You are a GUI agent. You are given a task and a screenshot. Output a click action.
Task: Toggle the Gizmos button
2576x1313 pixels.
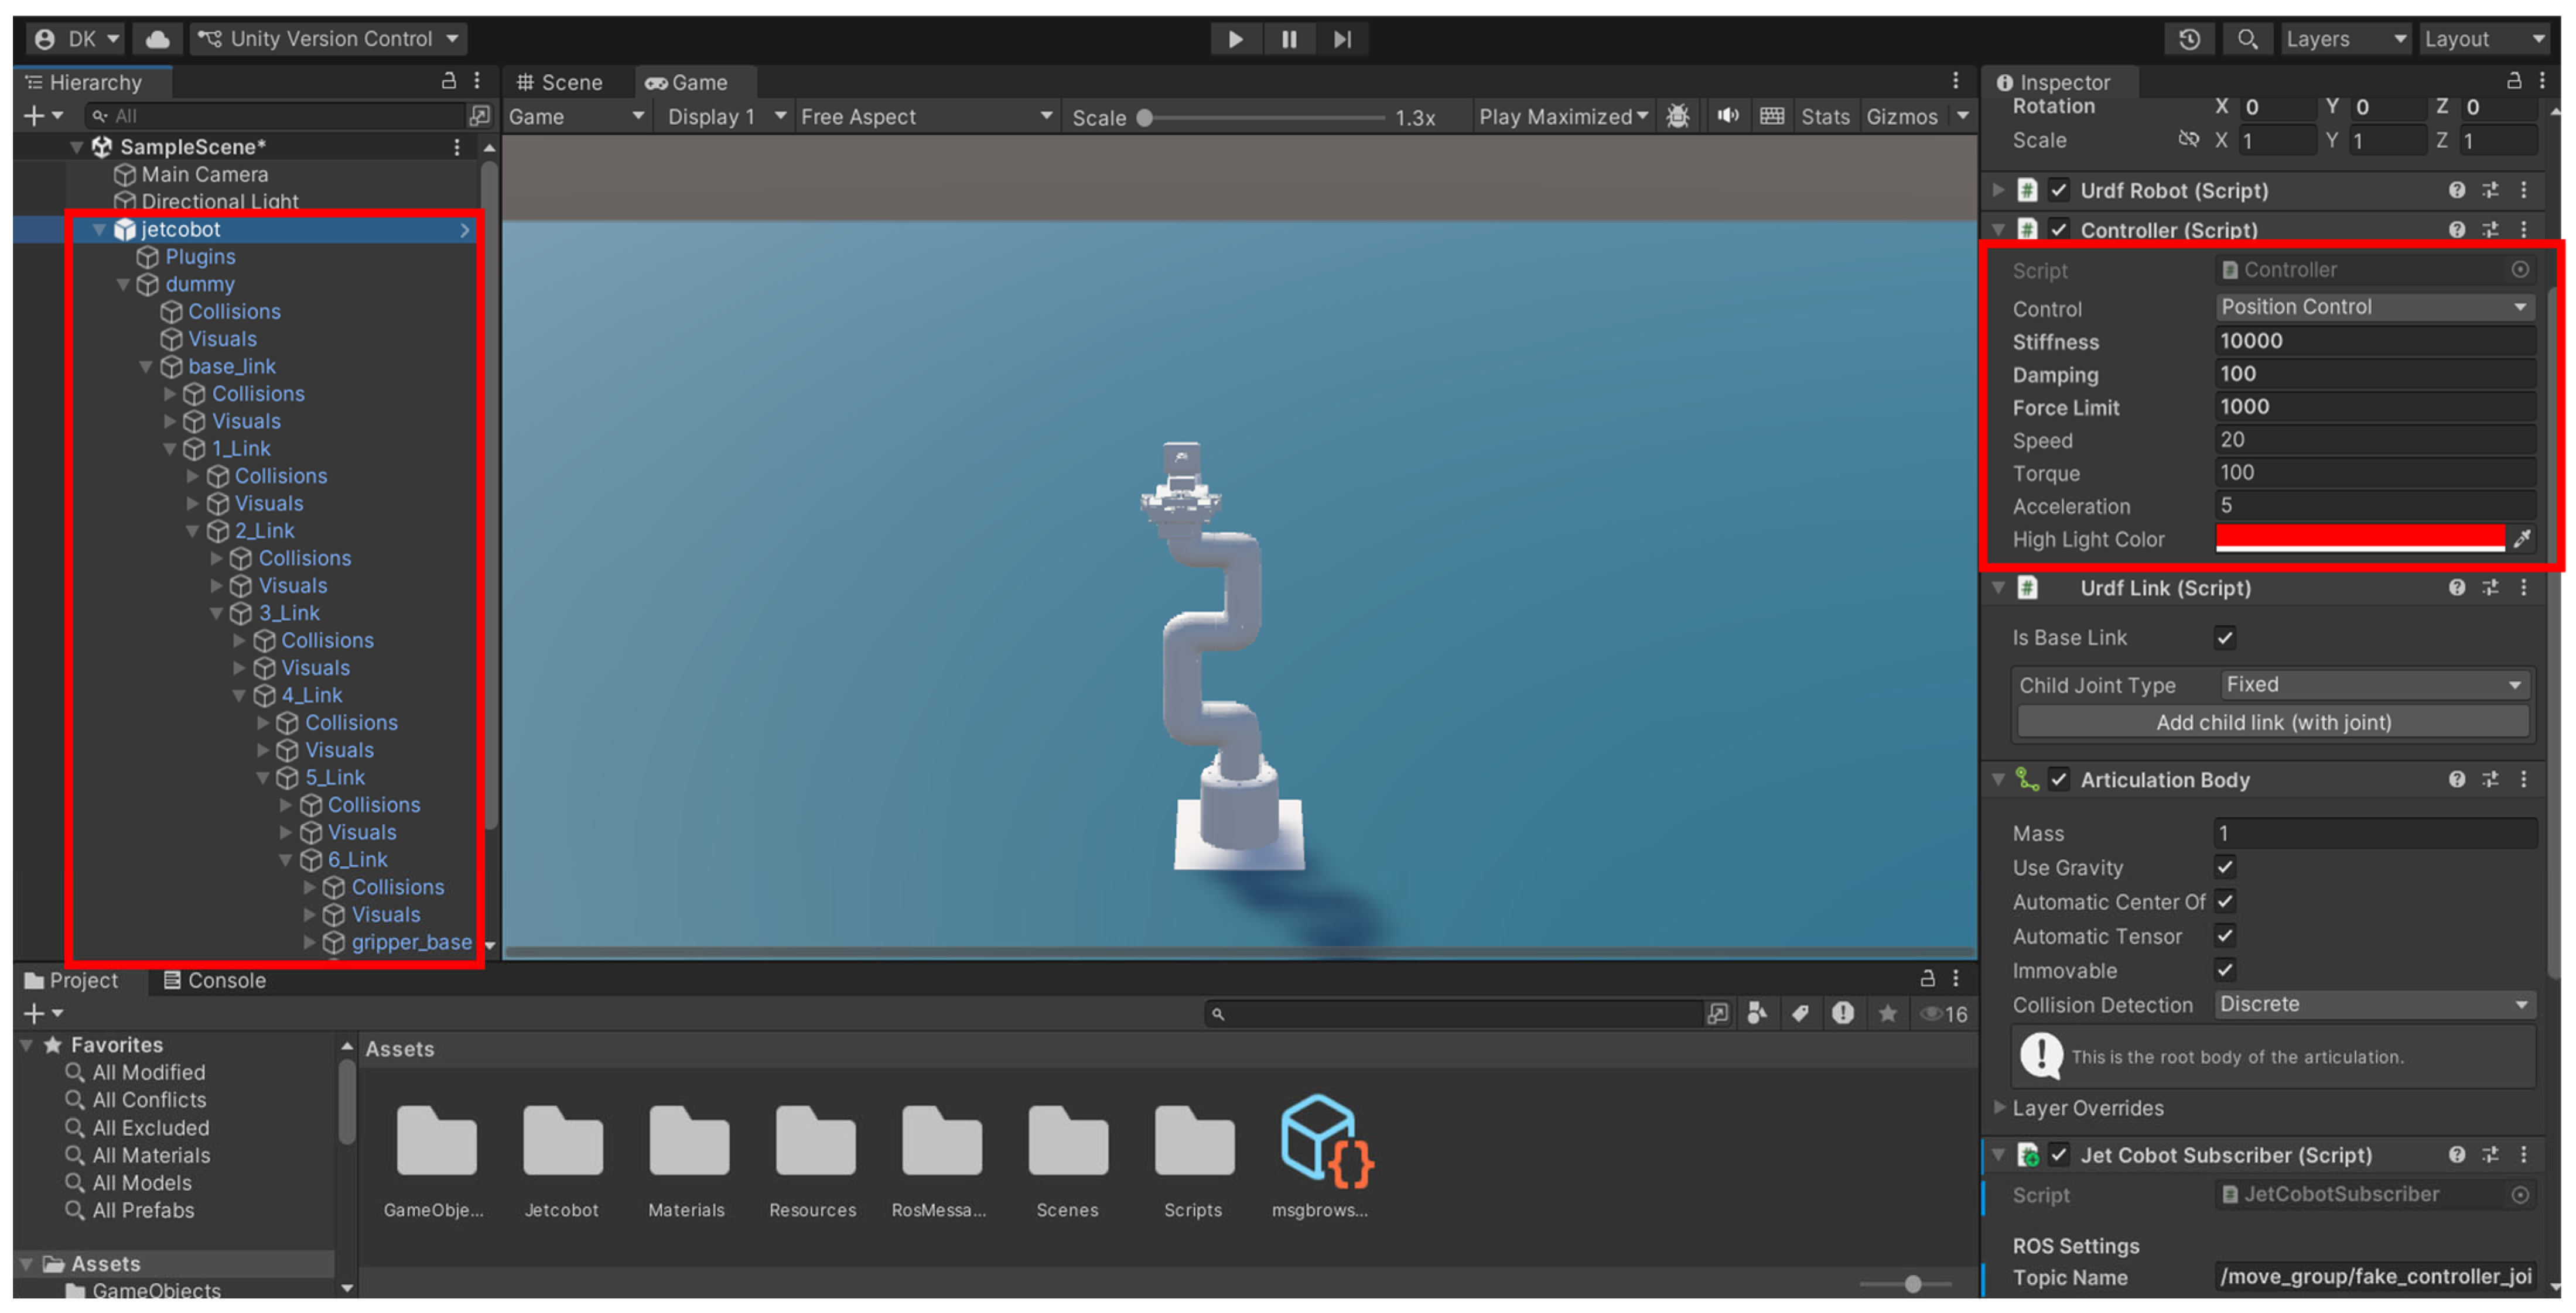tap(1901, 117)
